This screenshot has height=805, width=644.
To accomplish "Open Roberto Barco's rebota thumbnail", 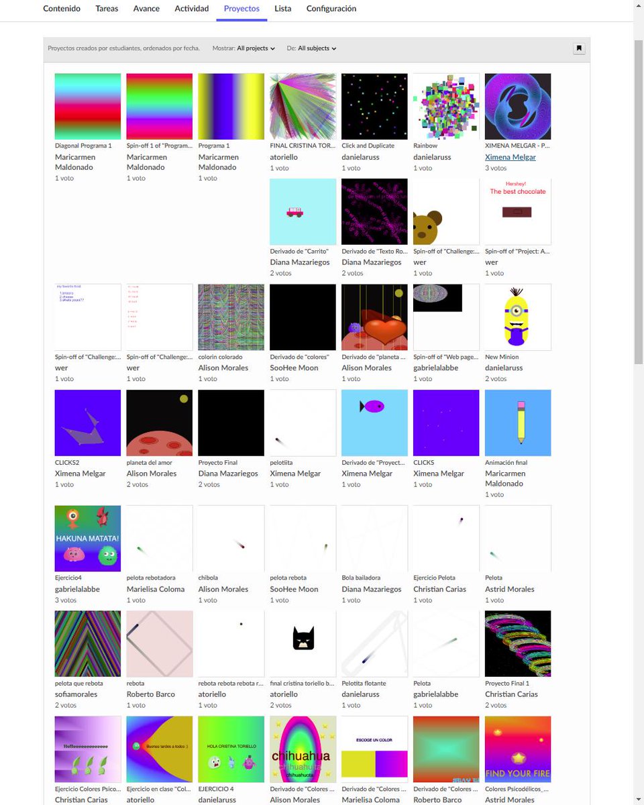I will [160, 644].
